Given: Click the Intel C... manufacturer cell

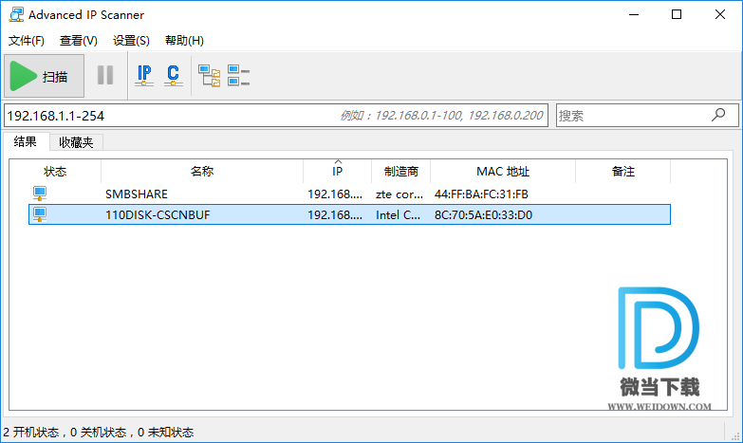Looking at the screenshot, I should [x=398, y=215].
